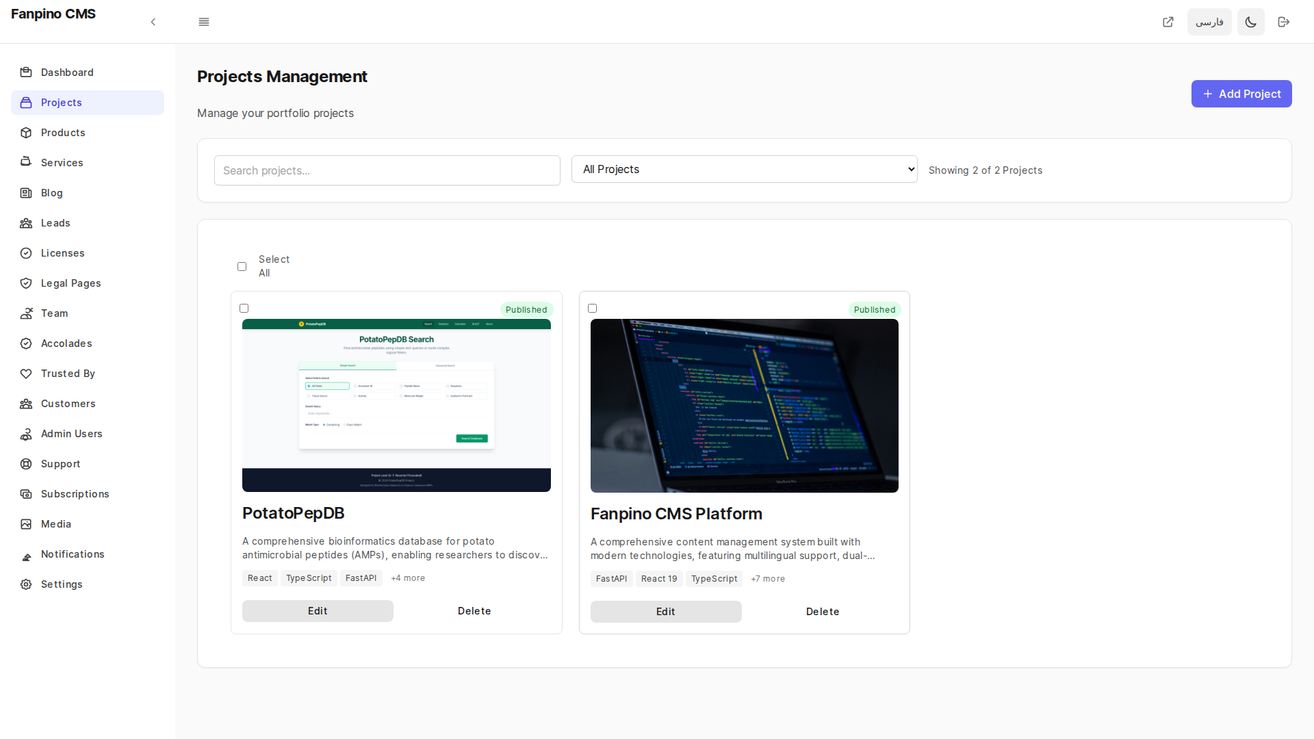The width and height of the screenshot is (1314, 739).
Task: Click the Fanpino CMS laptop thumbnail
Action: (745, 406)
